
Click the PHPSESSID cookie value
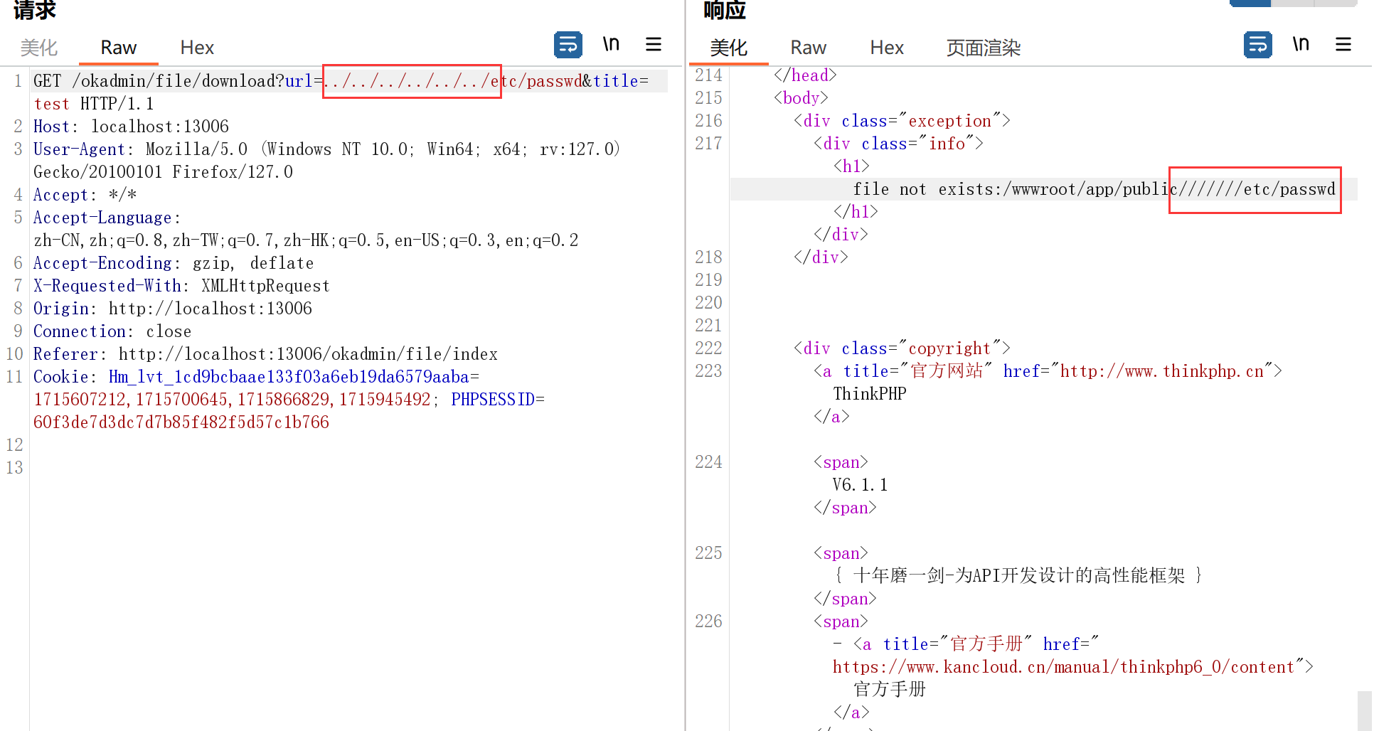pos(181,422)
